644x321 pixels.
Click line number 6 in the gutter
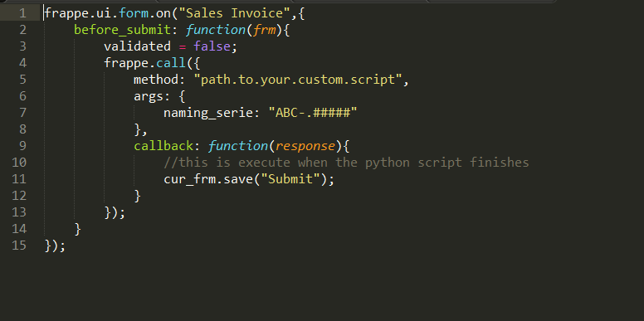(22, 96)
